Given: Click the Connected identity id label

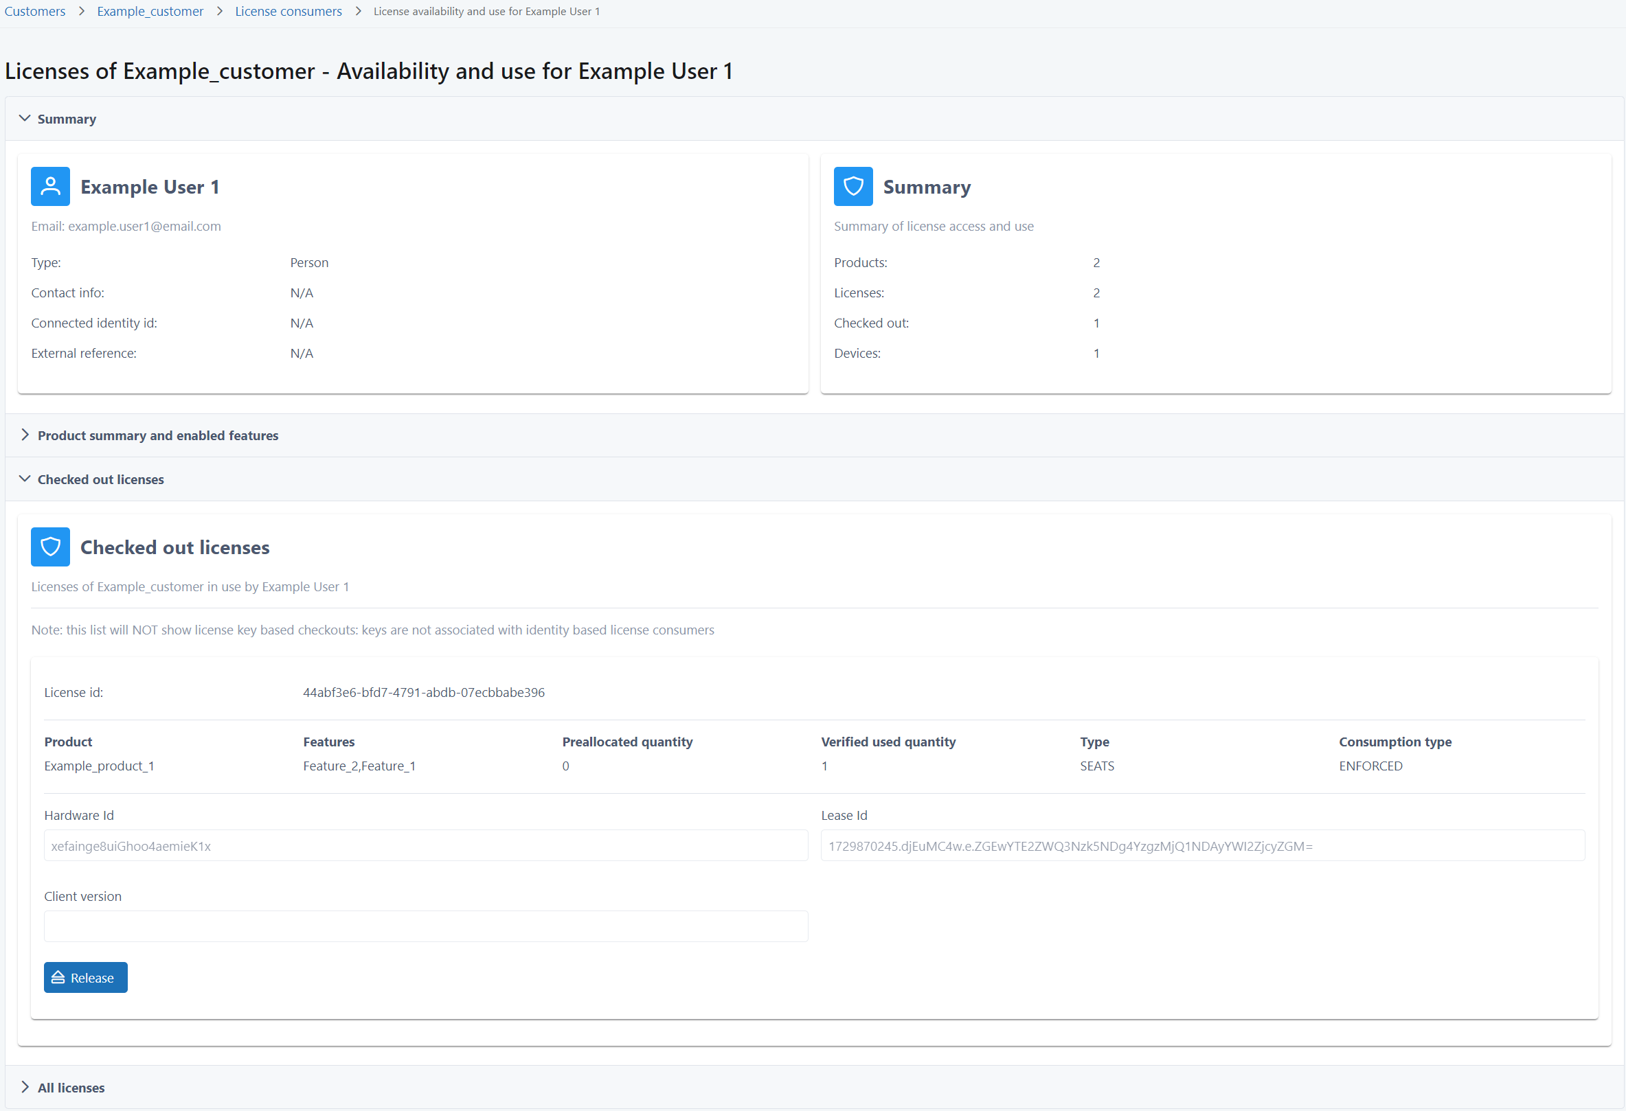Looking at the screenshot, I should point(93,323).
